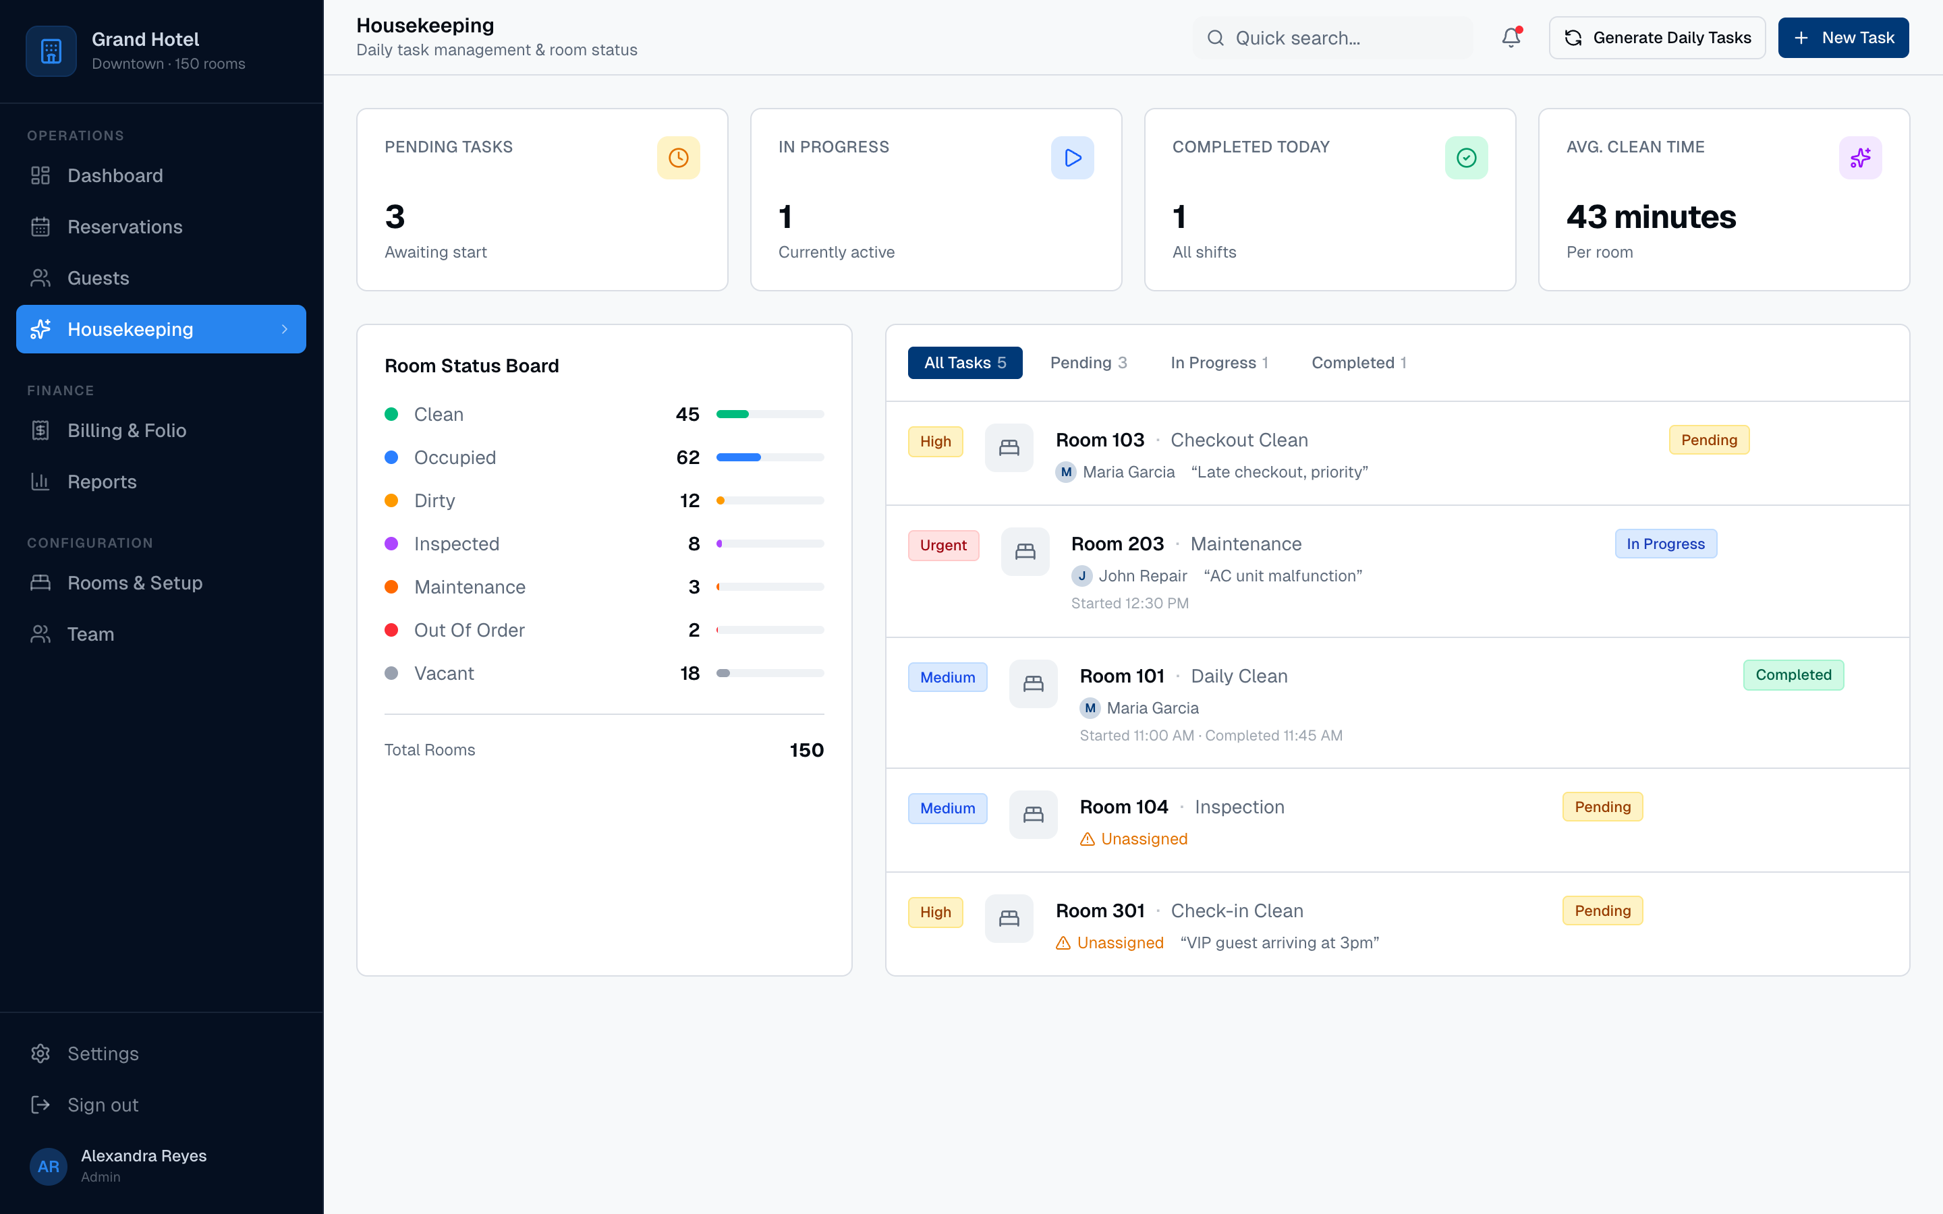Click the bed icon for Room 103
1943x1214 pixels.
tap(1009, 448)
